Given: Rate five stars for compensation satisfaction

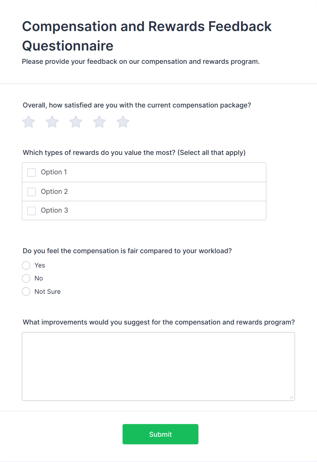Looking at the screenshot, I should (123, 122).
